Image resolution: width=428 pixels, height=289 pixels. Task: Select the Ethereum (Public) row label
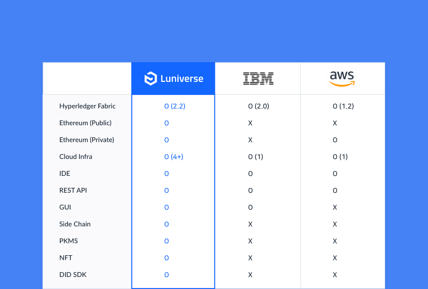pyautogui.click(x=85, y=123)
